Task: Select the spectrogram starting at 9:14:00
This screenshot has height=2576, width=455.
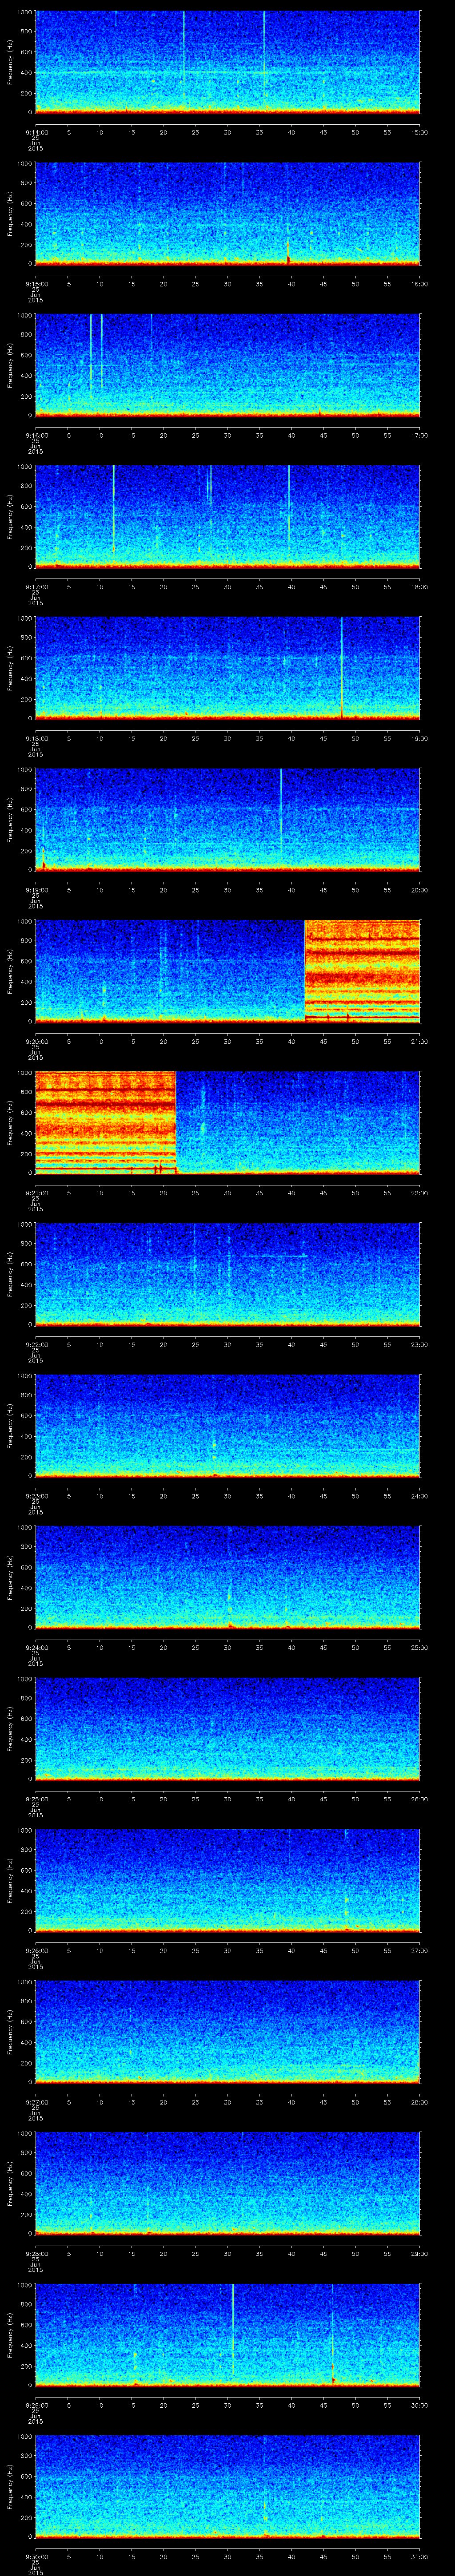Action: click(x=228, y=62)
